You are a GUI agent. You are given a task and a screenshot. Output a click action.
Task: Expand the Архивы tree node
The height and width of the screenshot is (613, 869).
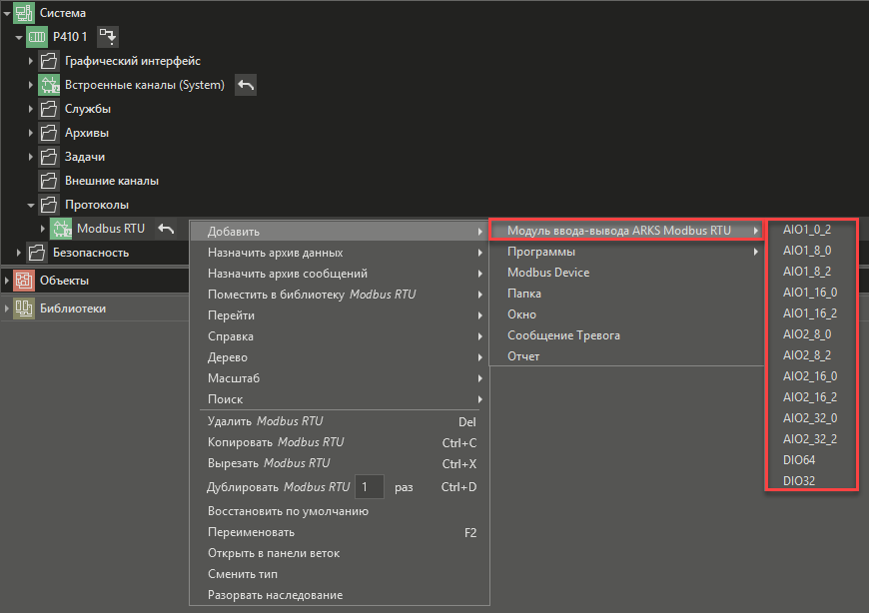(31, 133)
